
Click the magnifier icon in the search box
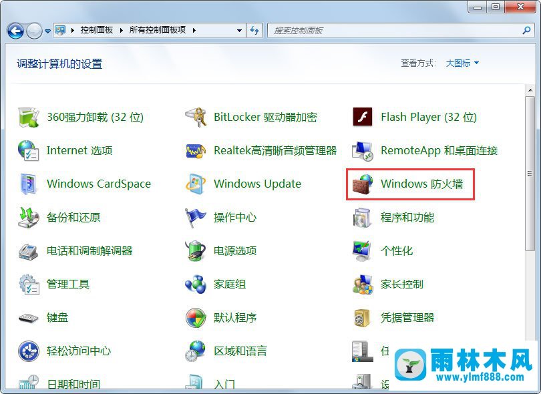click(526, 30)
